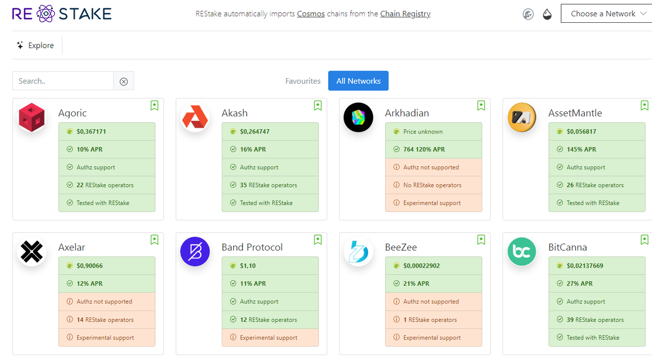Open the Axelar network title
The image size is (652, 360).
coord(72,247)
